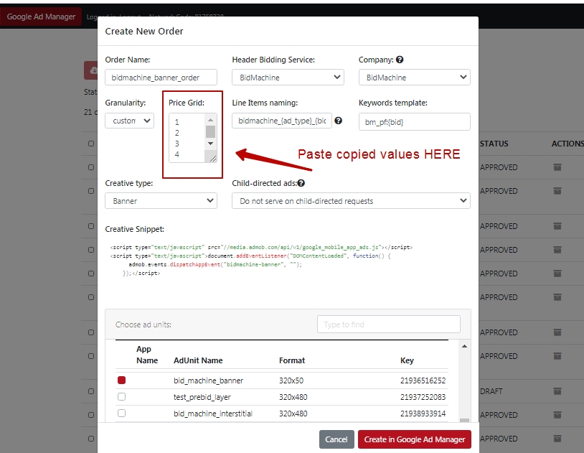Open Creative type dropdown set to Banner
584x453 pixels.
pos(161,201)
